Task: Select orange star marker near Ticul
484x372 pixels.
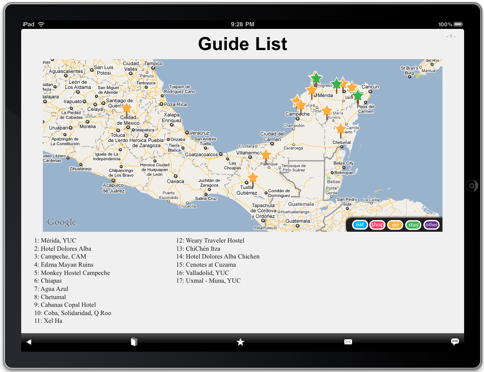Action: [x=327, y=112]
